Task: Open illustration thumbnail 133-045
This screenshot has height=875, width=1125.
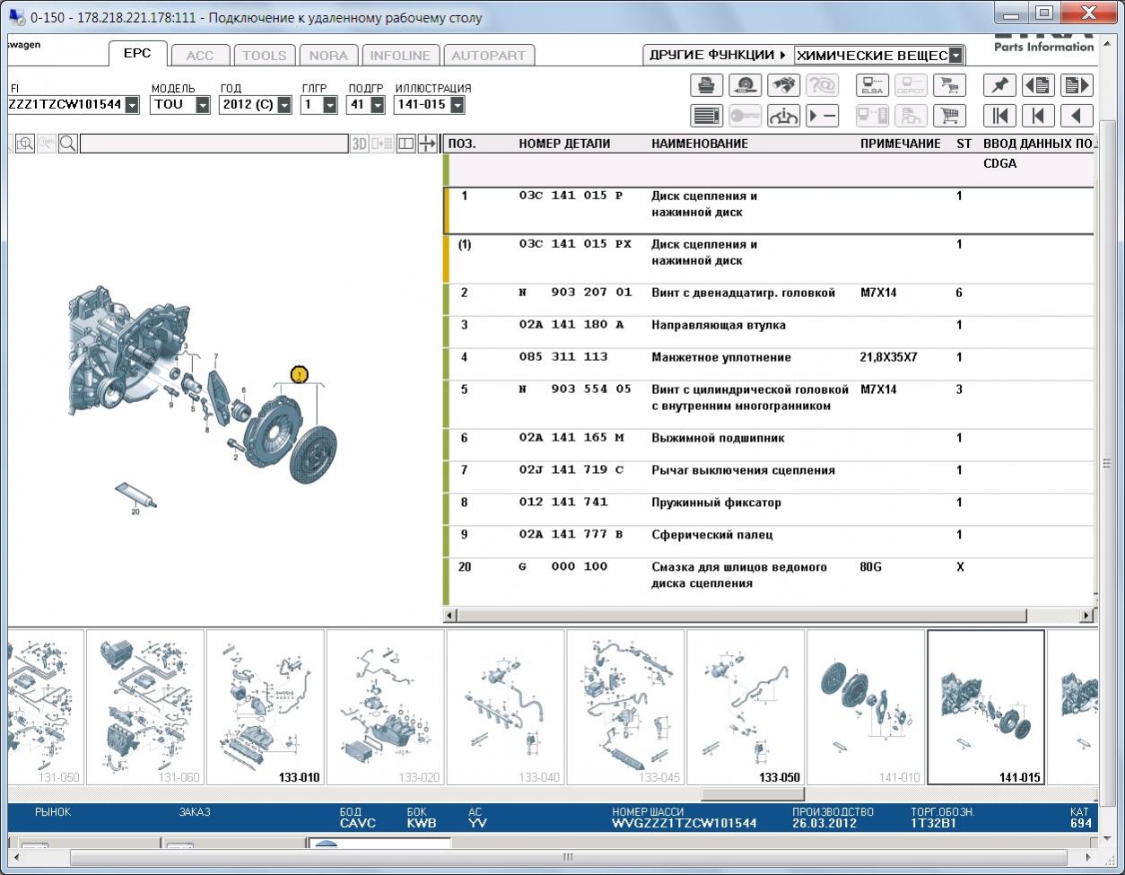Action: 625,707
